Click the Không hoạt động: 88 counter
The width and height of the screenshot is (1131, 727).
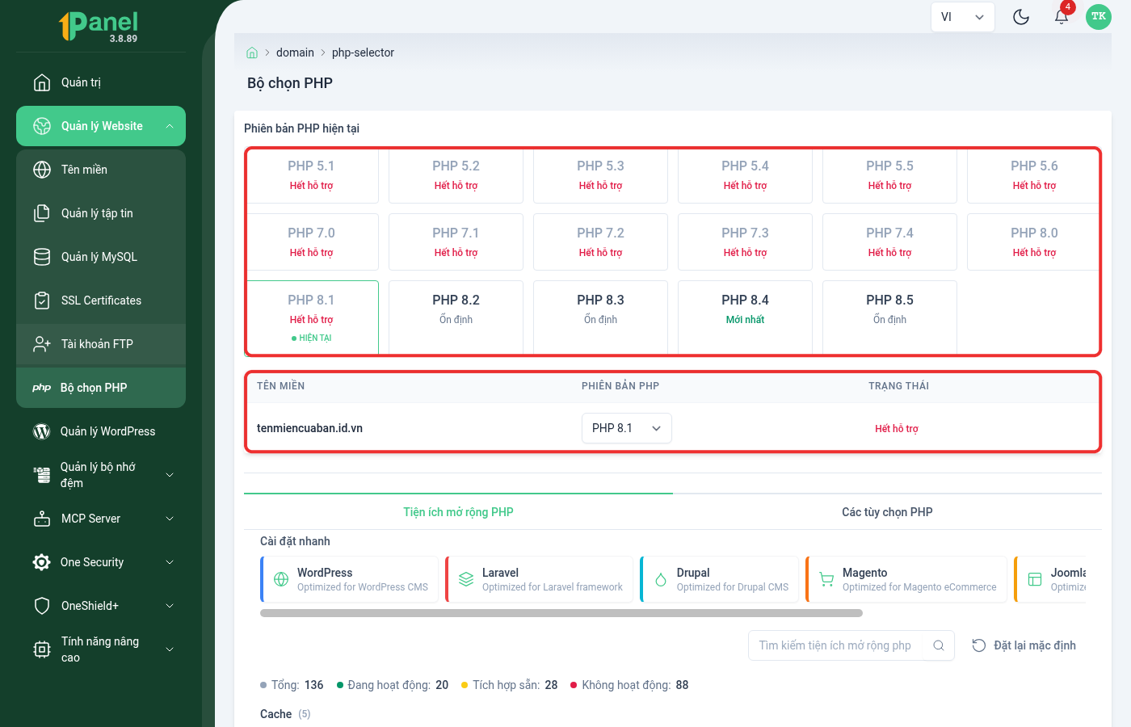click(629, 685)
